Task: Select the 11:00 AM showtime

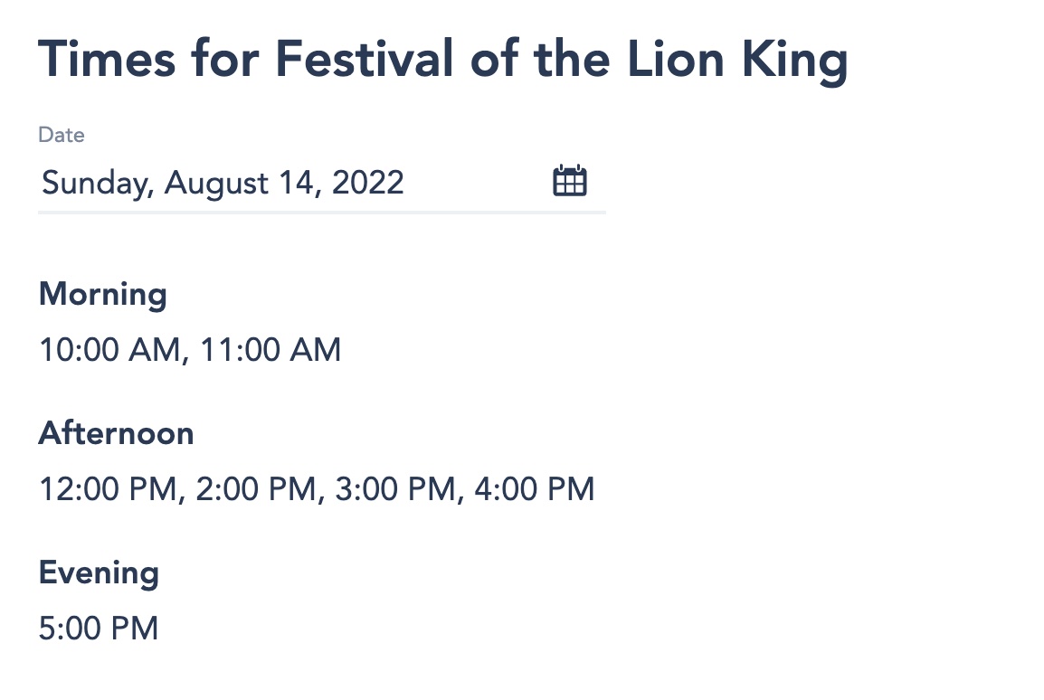Action: pyautogui.click(x=270, y=350)
